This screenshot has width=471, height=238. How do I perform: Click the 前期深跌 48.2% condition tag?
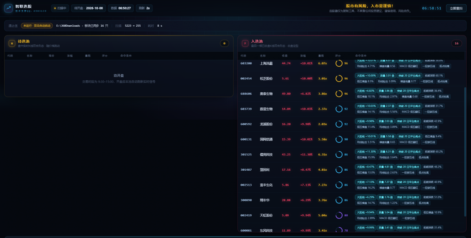point(432,167)
